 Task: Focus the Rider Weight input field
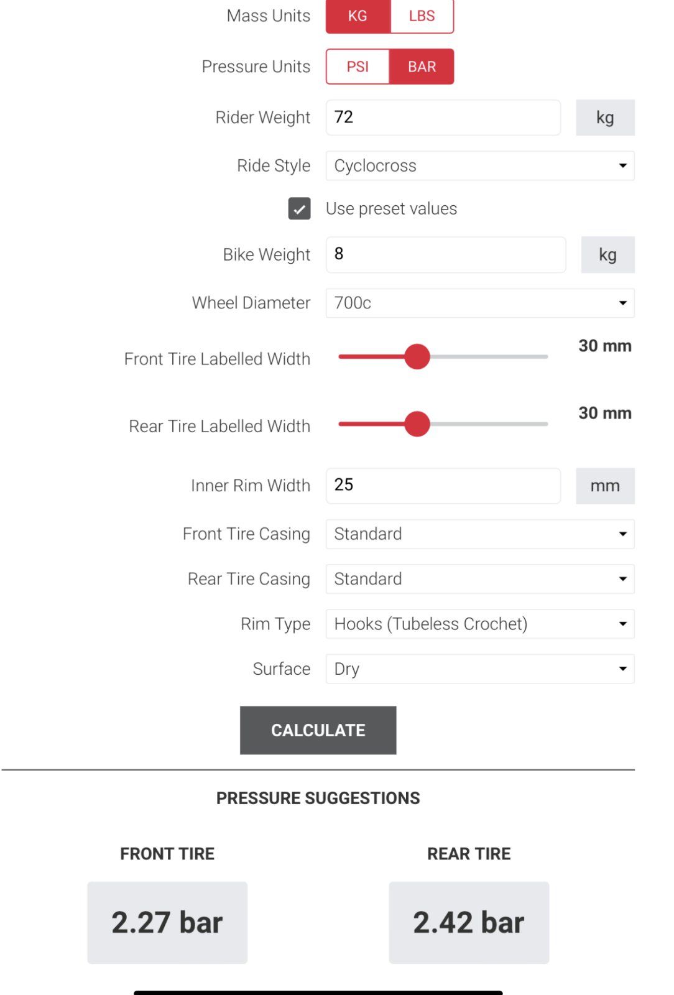[443, 118]
